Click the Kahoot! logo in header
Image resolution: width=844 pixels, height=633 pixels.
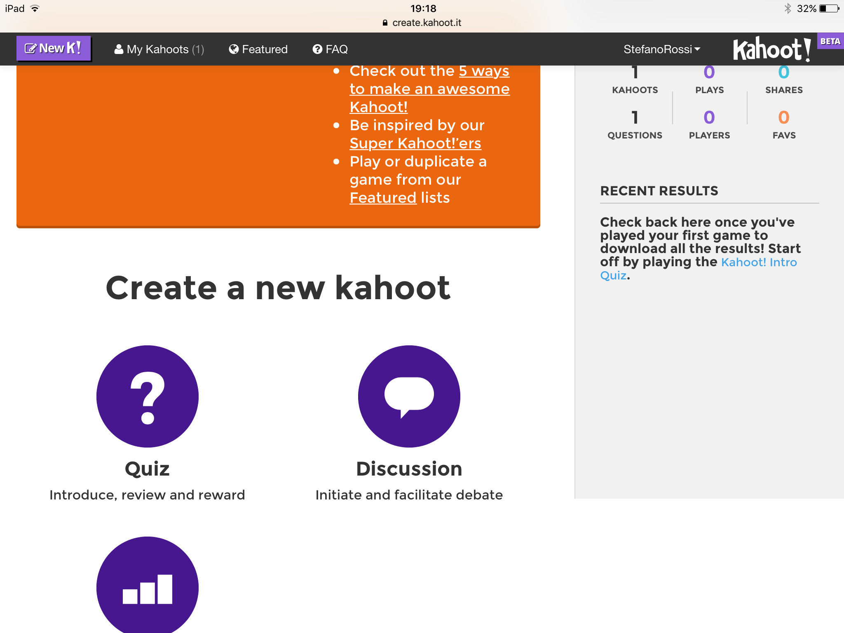coord(771,49)
